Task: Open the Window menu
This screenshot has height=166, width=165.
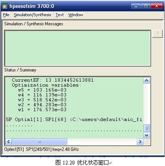Action: 75,15
